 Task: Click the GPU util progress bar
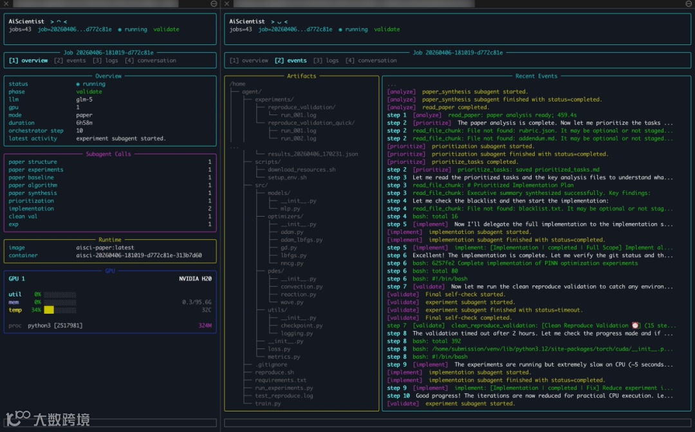click(60, 294)
